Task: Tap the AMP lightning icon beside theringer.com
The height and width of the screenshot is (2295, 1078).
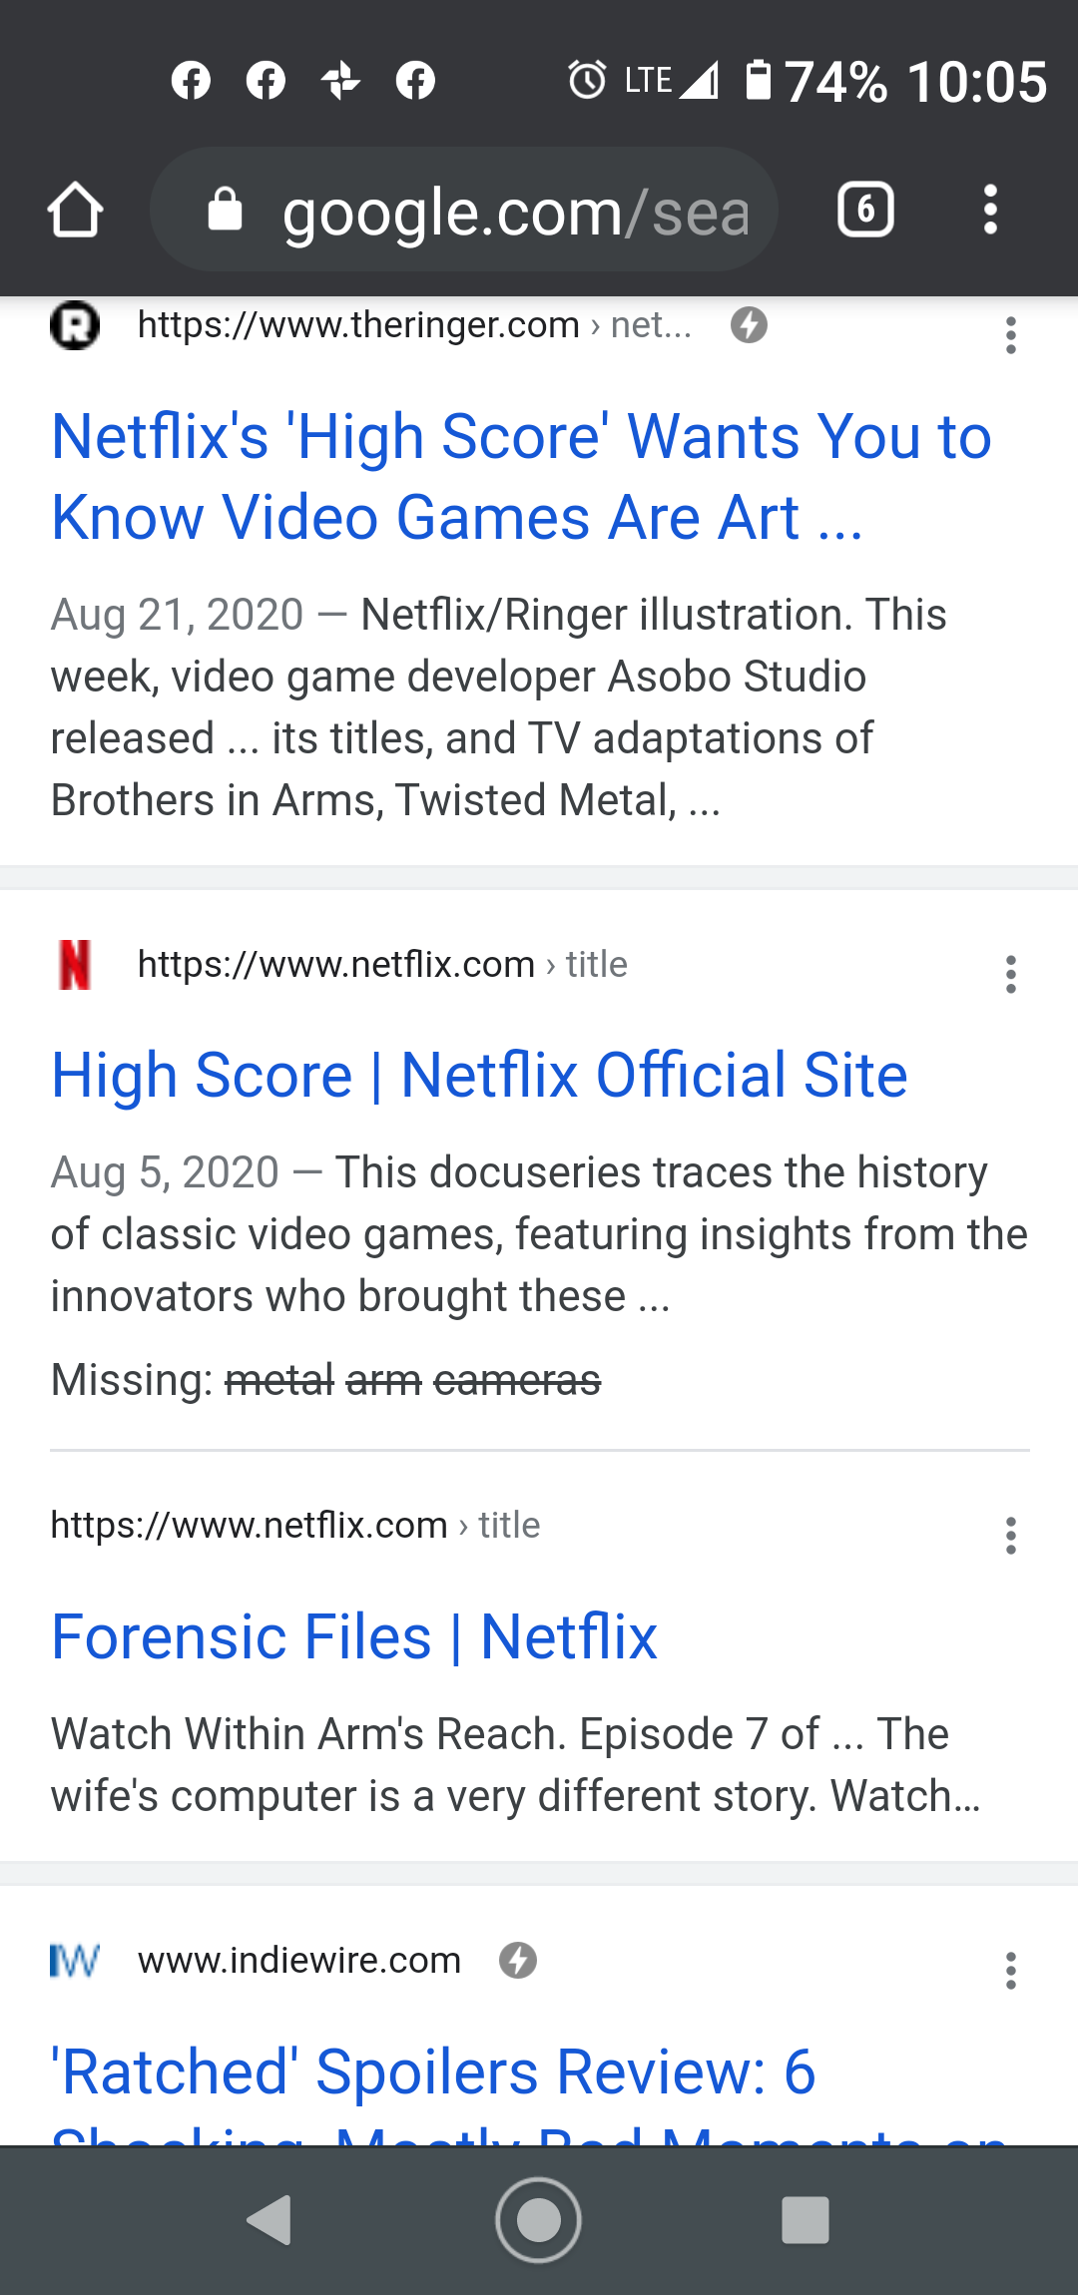Action: point(749,325)
